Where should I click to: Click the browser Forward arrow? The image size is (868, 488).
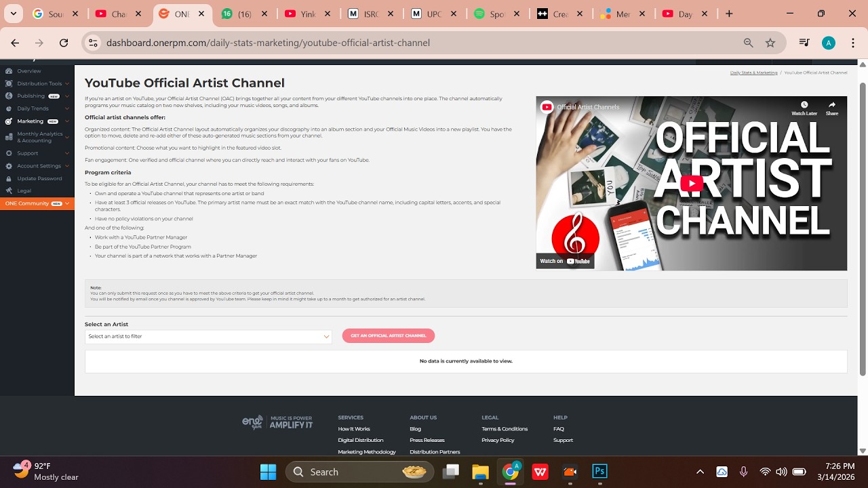coord(39,43)
